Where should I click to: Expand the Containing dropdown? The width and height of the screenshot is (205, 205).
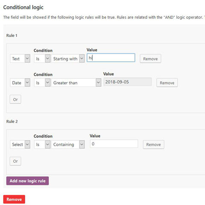(x=68, y=144)
